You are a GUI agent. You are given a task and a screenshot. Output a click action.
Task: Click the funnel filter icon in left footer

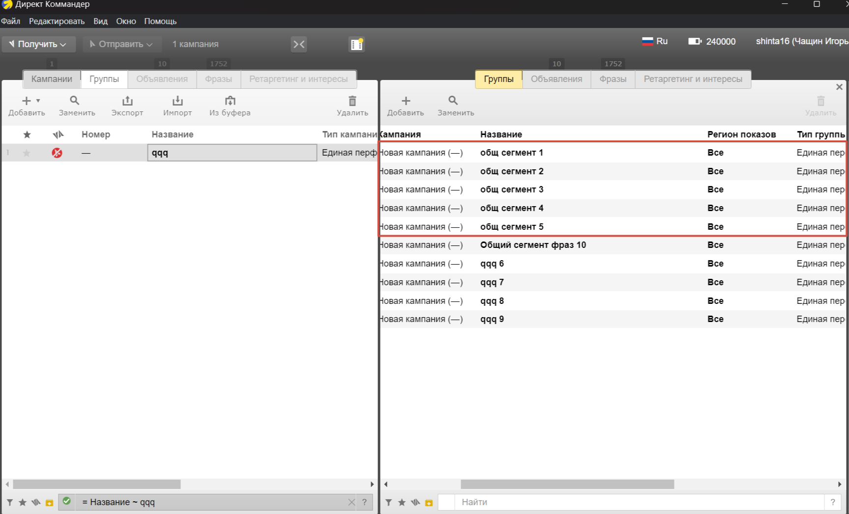pyautogui.click(x=9, y=502)
